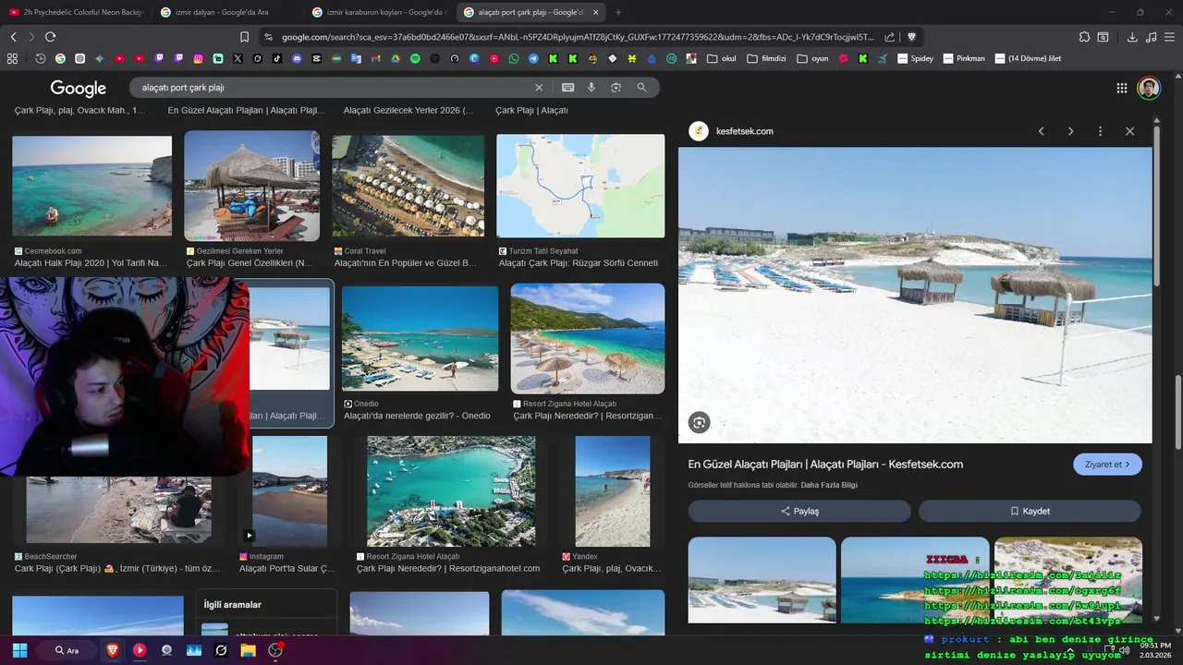Click the large beach preview image
The height and width of the screenshot is (665, 1183).
915,296
